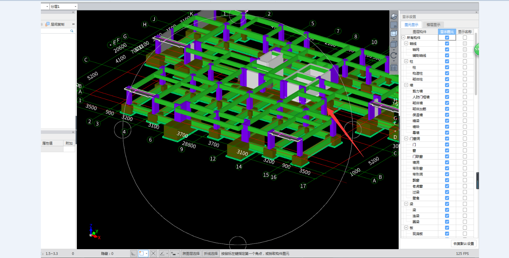Image resolution: width=509 pixels, height=258 pixels.
Task: Switch to the 图元显示 tab
Action: pyautogui.click(x=411, y=25)
